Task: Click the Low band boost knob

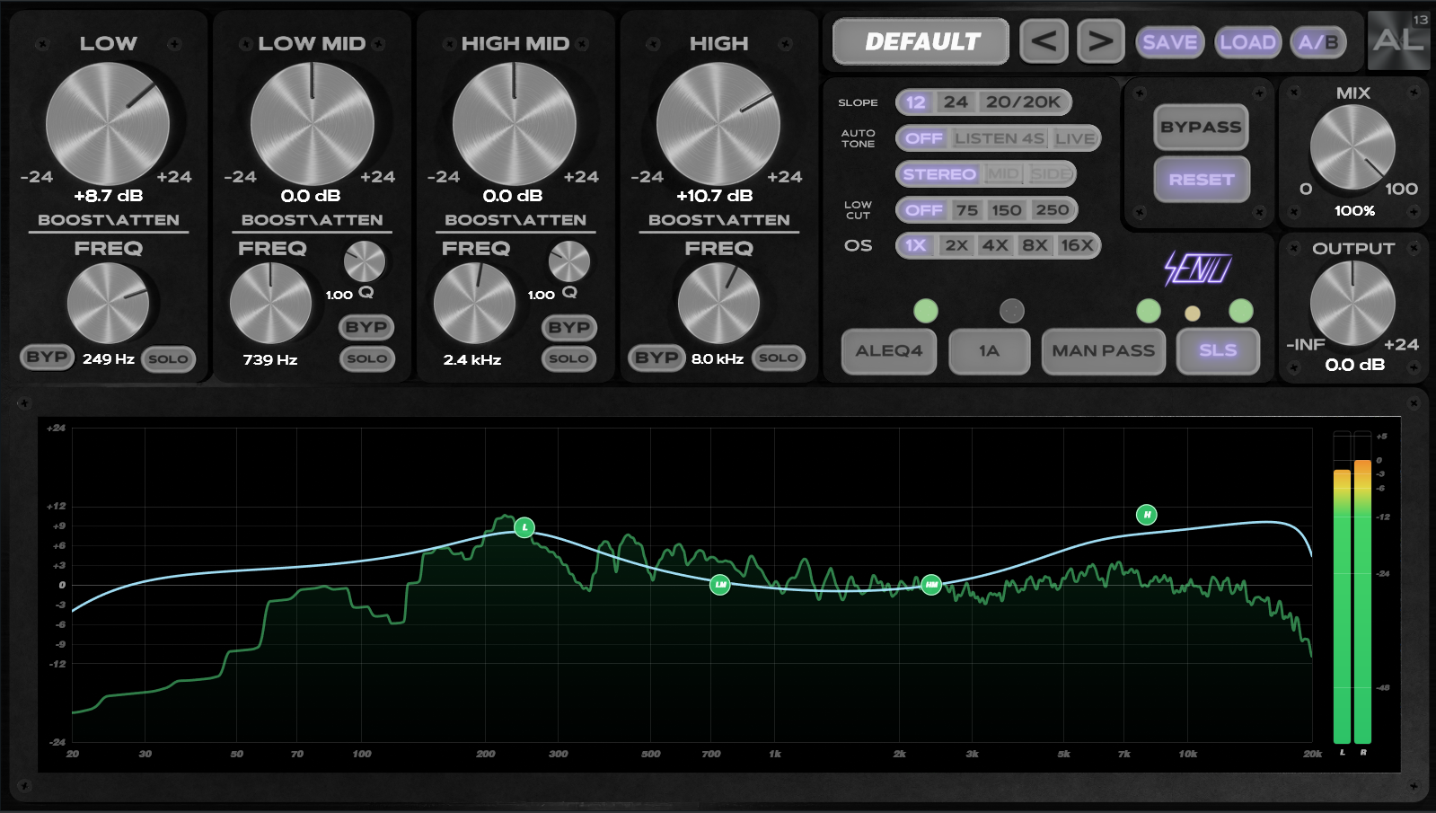Action: click(108, 124)
